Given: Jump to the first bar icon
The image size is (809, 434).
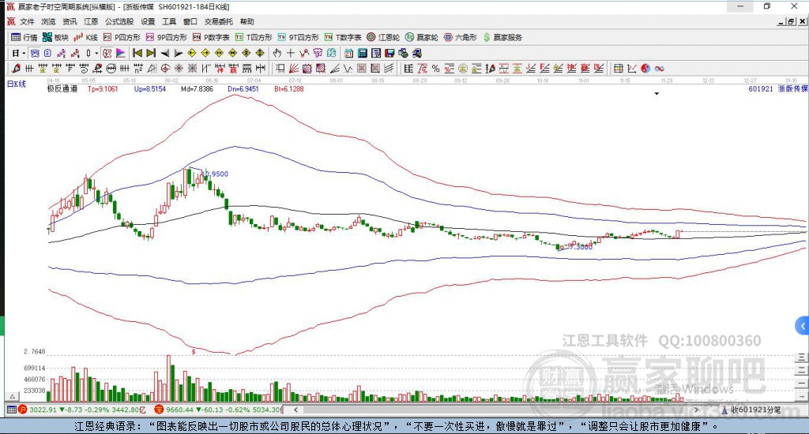Looking at the screenshot, I should 137,53.
